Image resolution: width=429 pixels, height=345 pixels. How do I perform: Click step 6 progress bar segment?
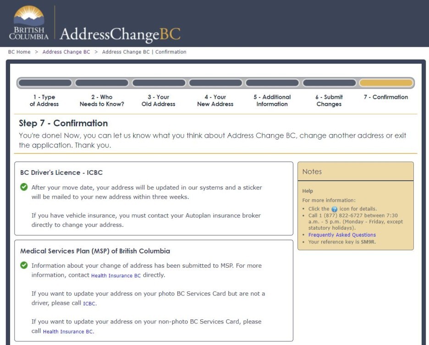330,83
